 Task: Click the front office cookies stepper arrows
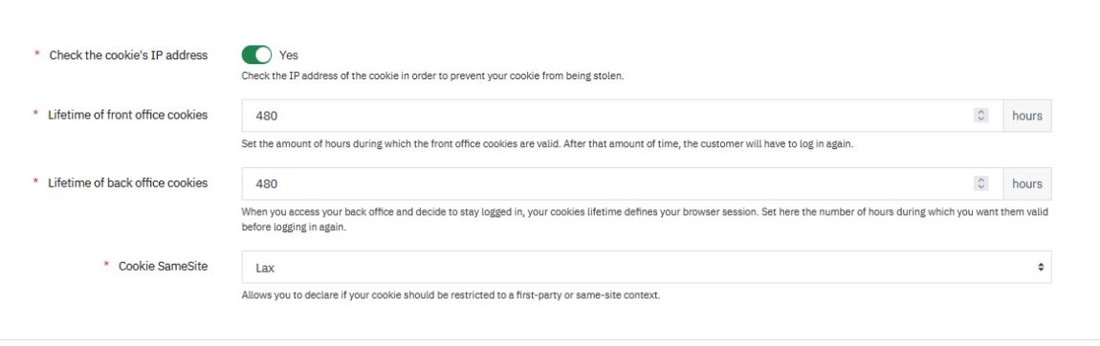pos(981,116)
